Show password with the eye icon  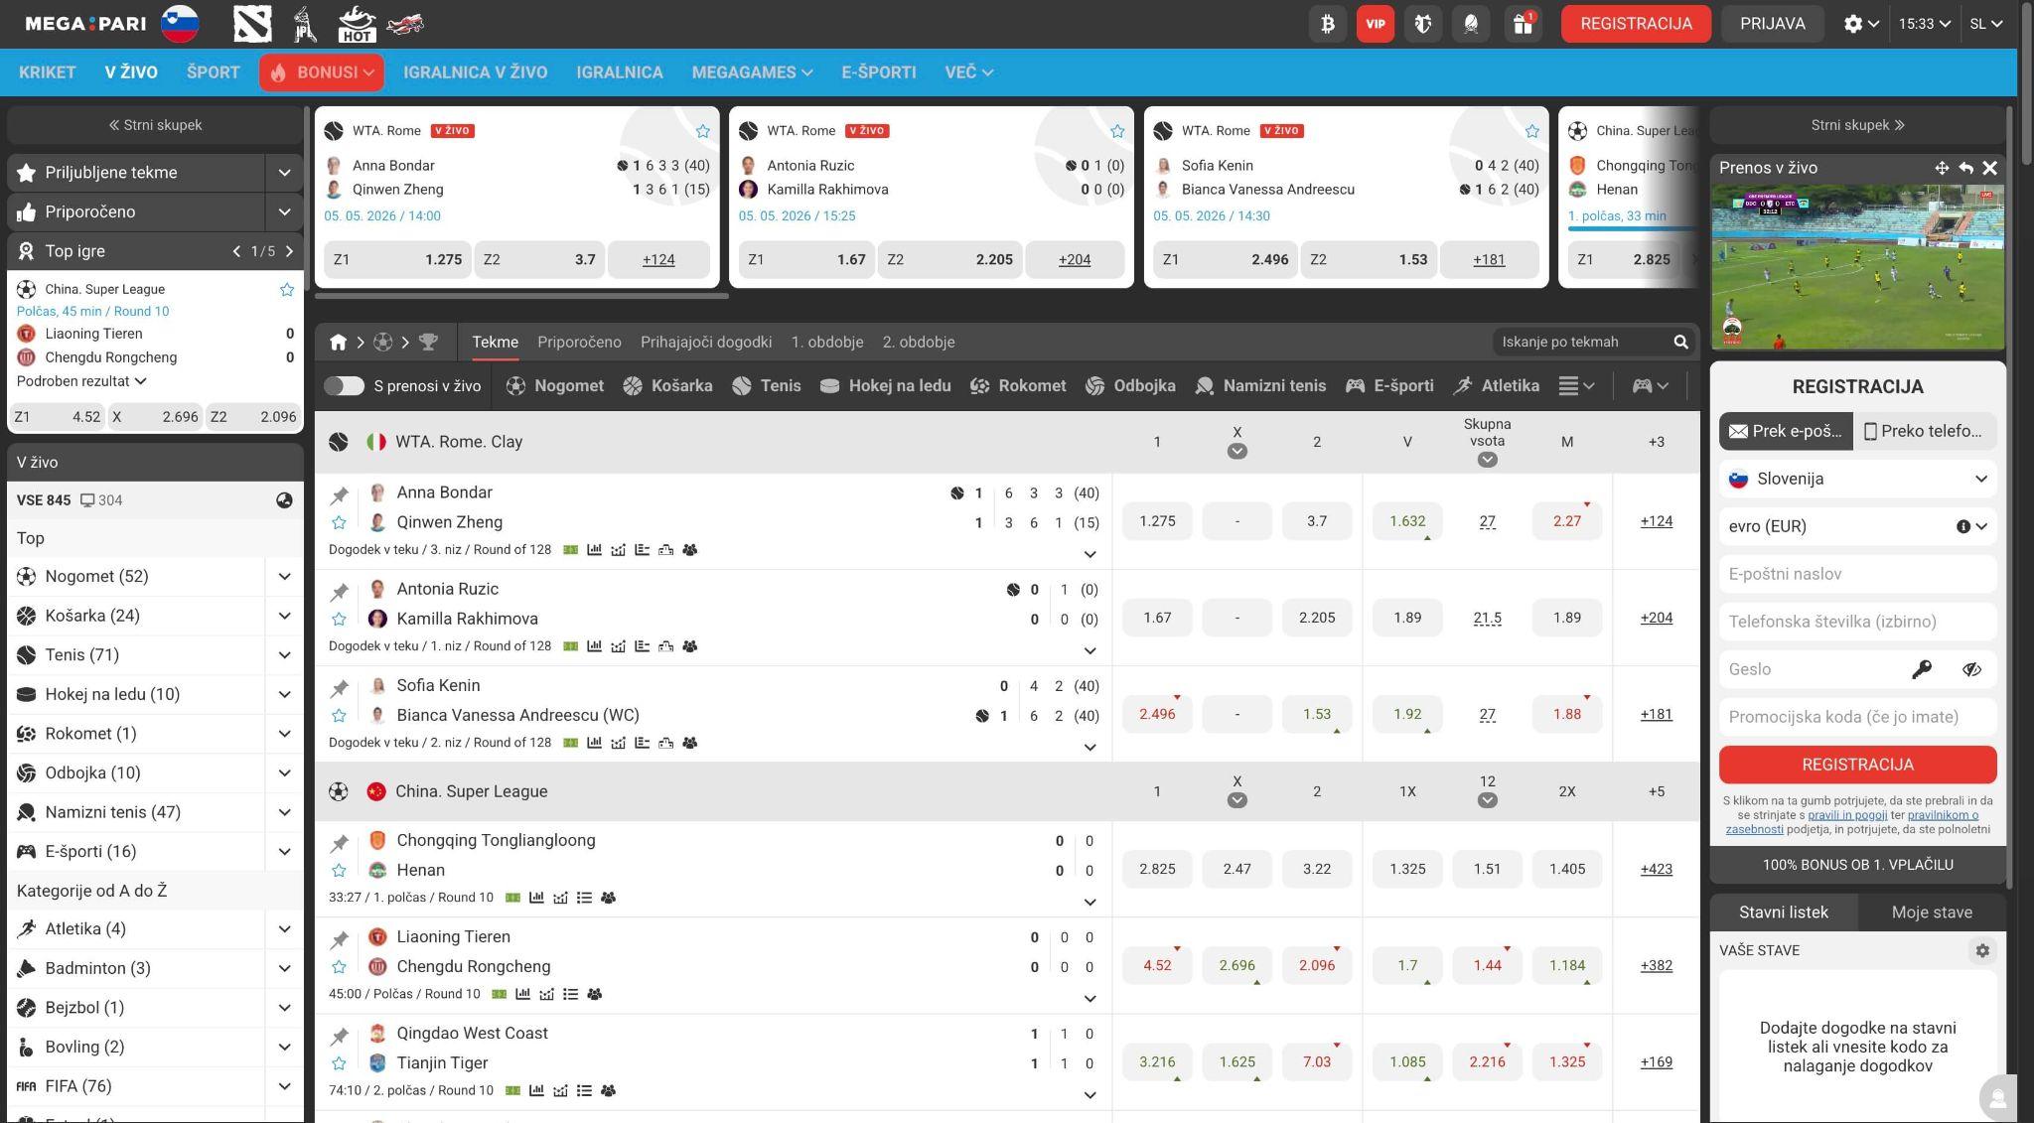tap(1971, 669)
